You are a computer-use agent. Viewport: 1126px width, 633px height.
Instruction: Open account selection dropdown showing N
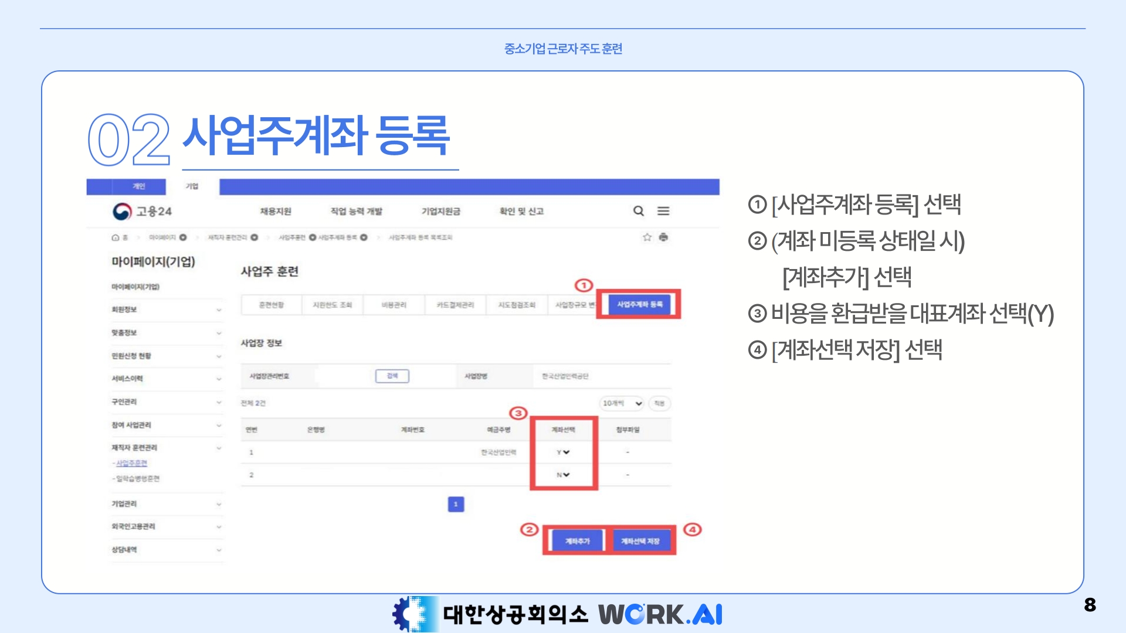(x=563, y=475)
